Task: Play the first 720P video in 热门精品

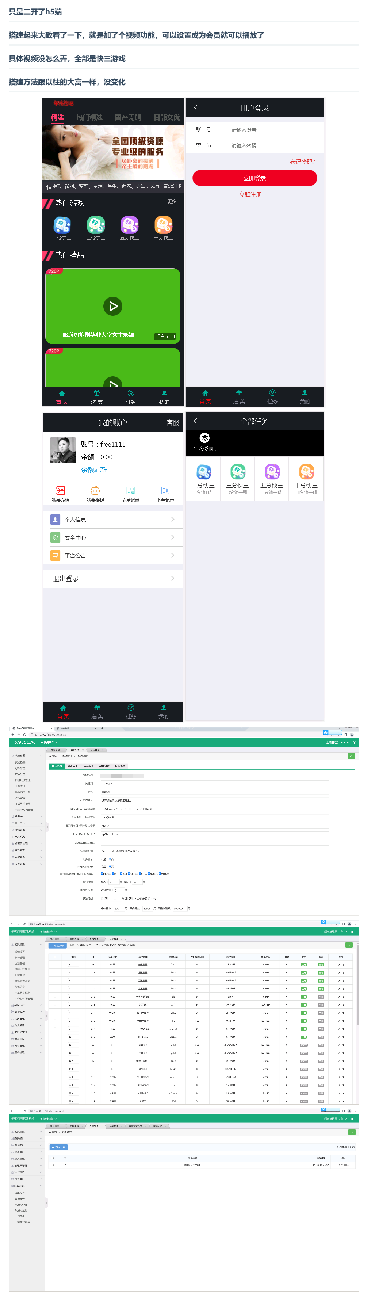Action: [112, 306]
